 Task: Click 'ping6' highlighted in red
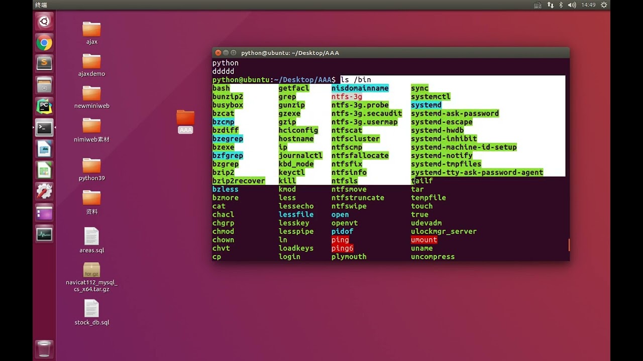(x=343, y=249)
